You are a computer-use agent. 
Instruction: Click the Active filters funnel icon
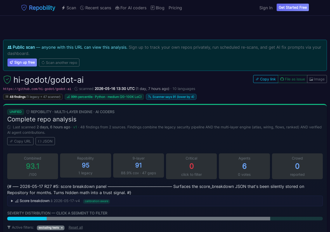point(9,227)
